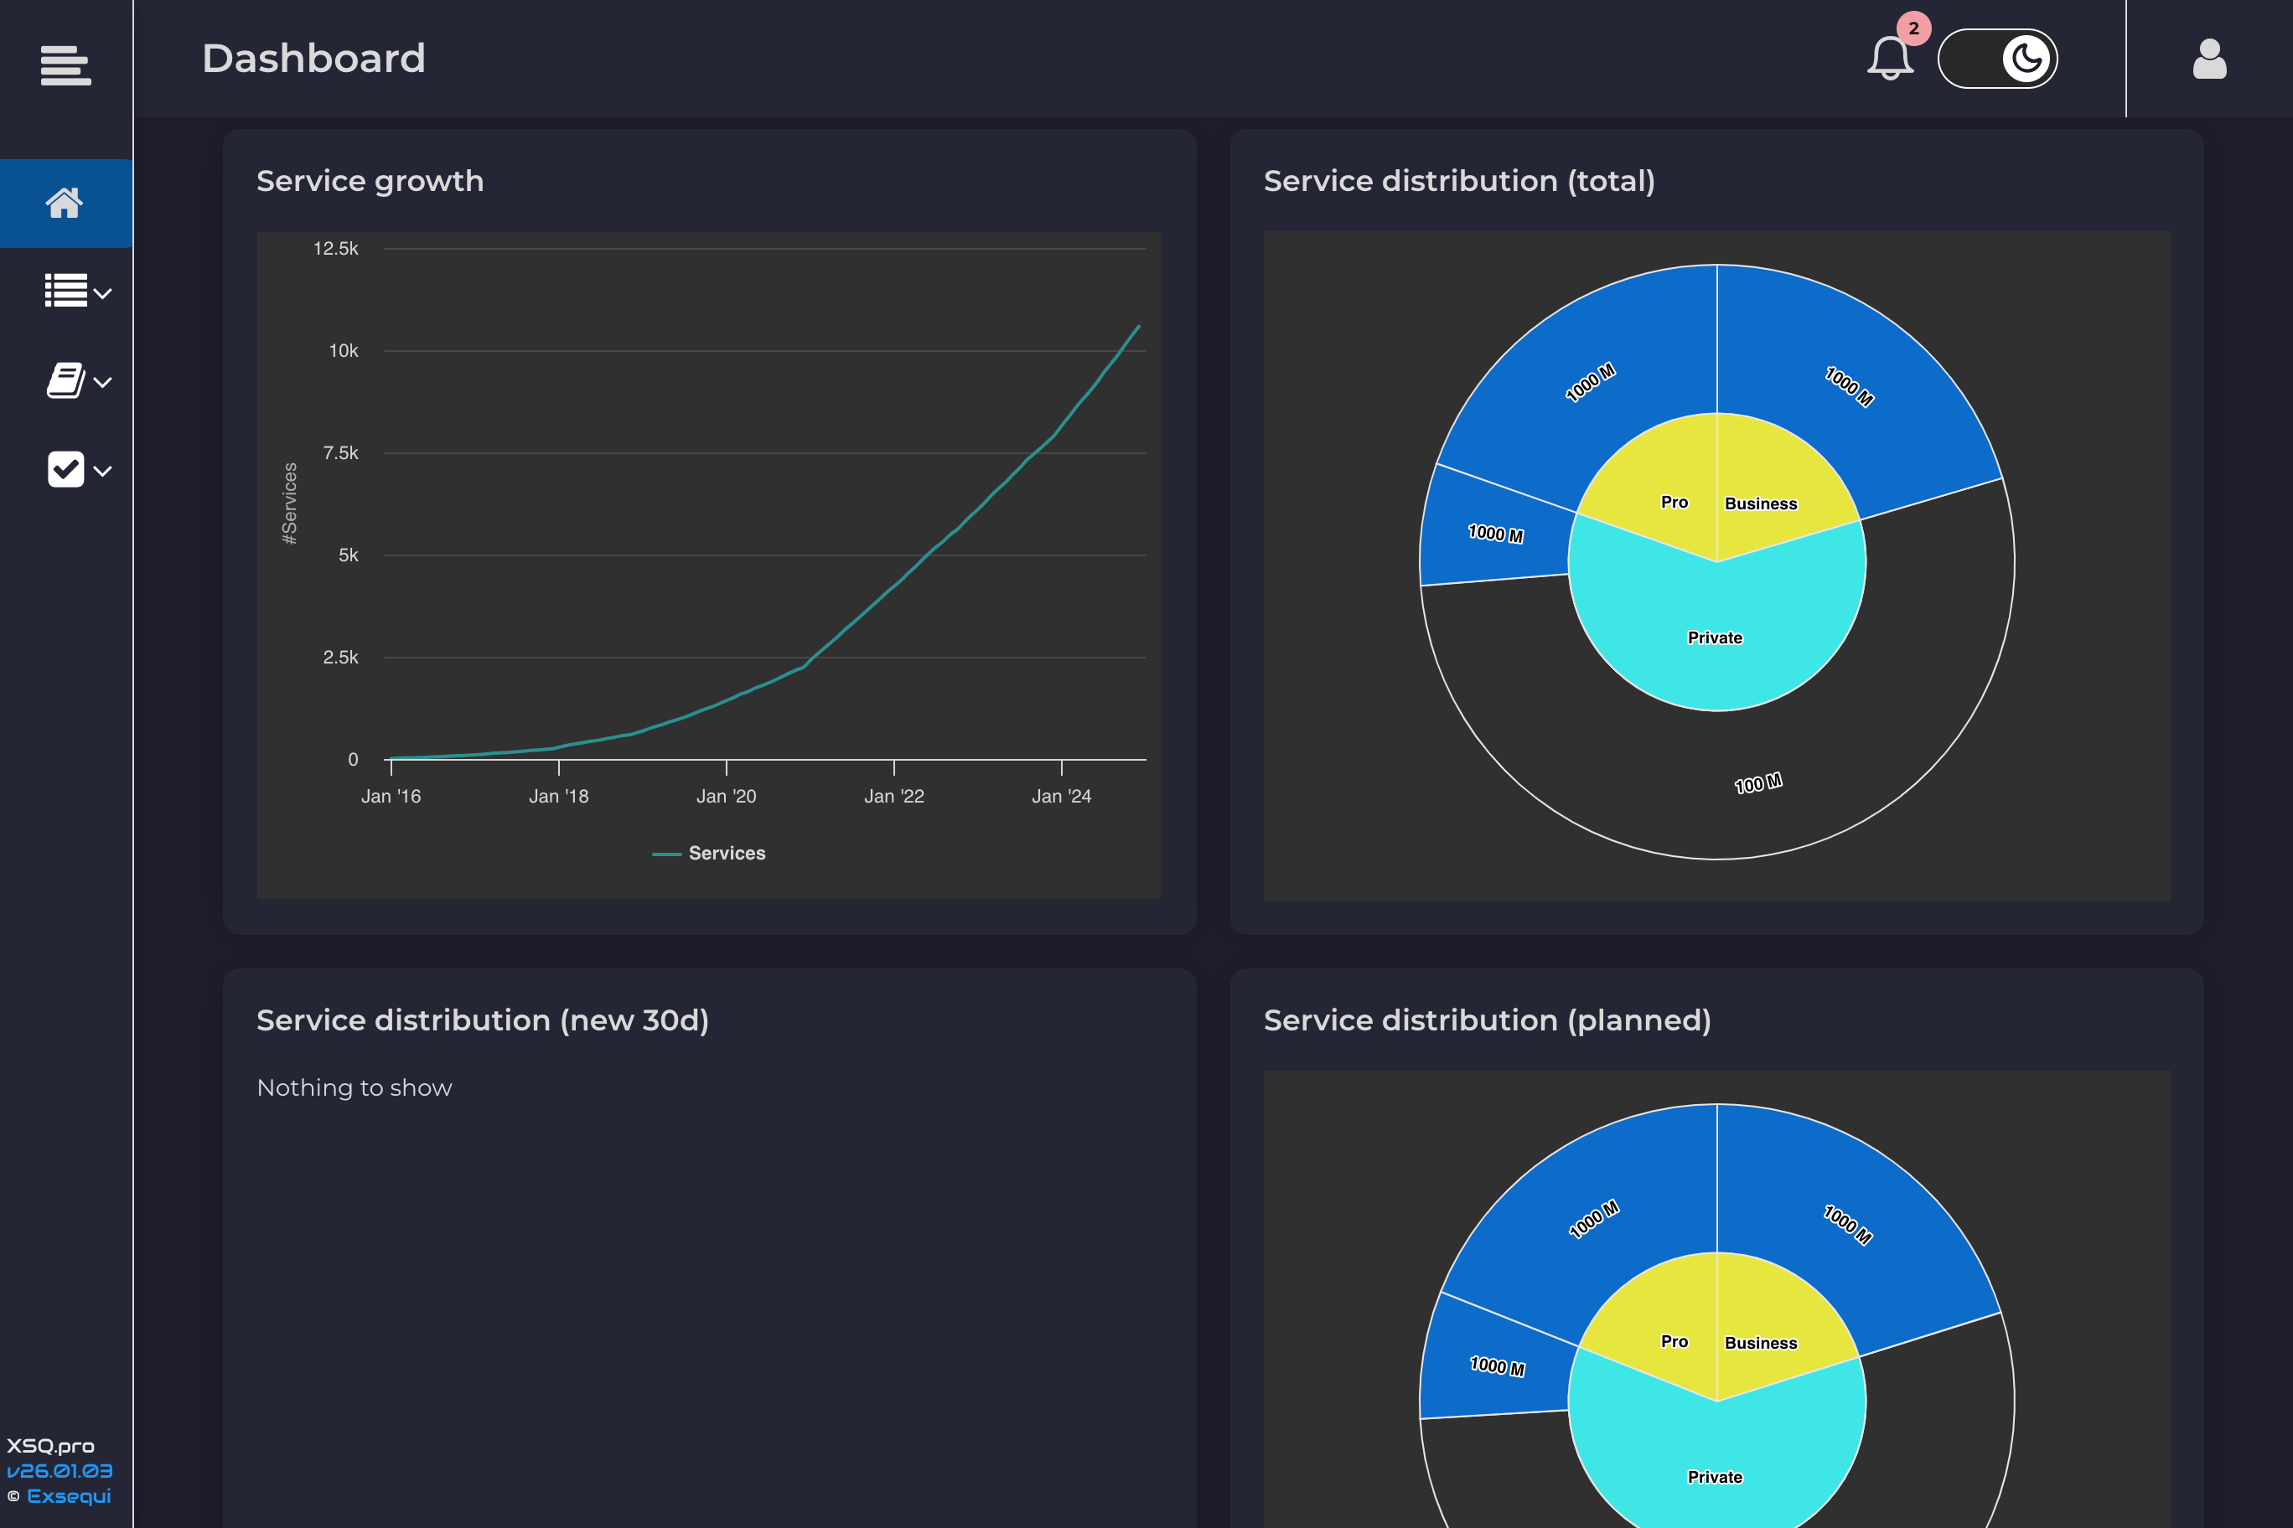The image size is (2293, 1528).
Task: Toggle the dark mode switch
Action: point(1998,59)
